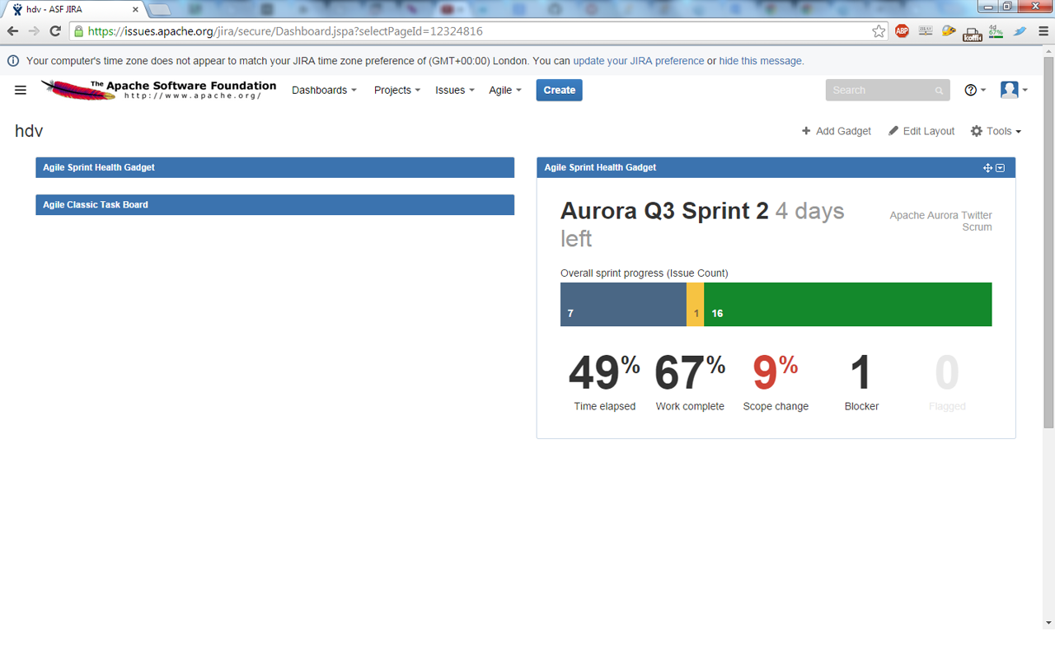Click the yellow train extension icon
This screenshot has width=1055, height=659.
(x=949, y=31)
